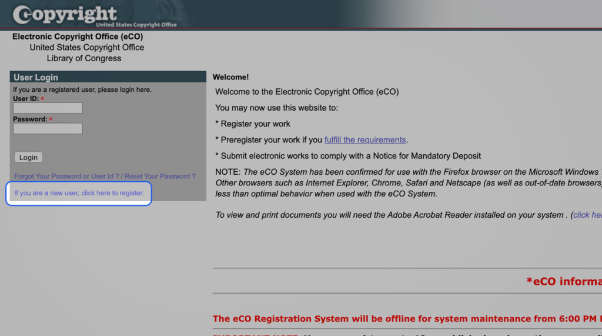Click the Welcome! heading text
The width and height of the screenshot is (602, 336).
(x=230, y=77)
